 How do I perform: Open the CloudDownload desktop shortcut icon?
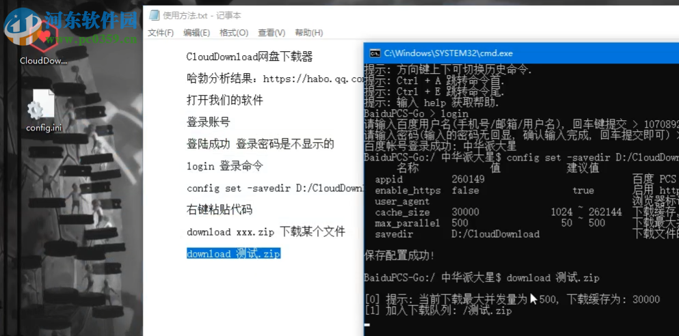tap(43, 37)
